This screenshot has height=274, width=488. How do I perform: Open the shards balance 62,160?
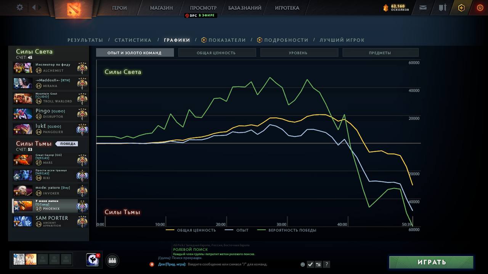pos(396,8)
